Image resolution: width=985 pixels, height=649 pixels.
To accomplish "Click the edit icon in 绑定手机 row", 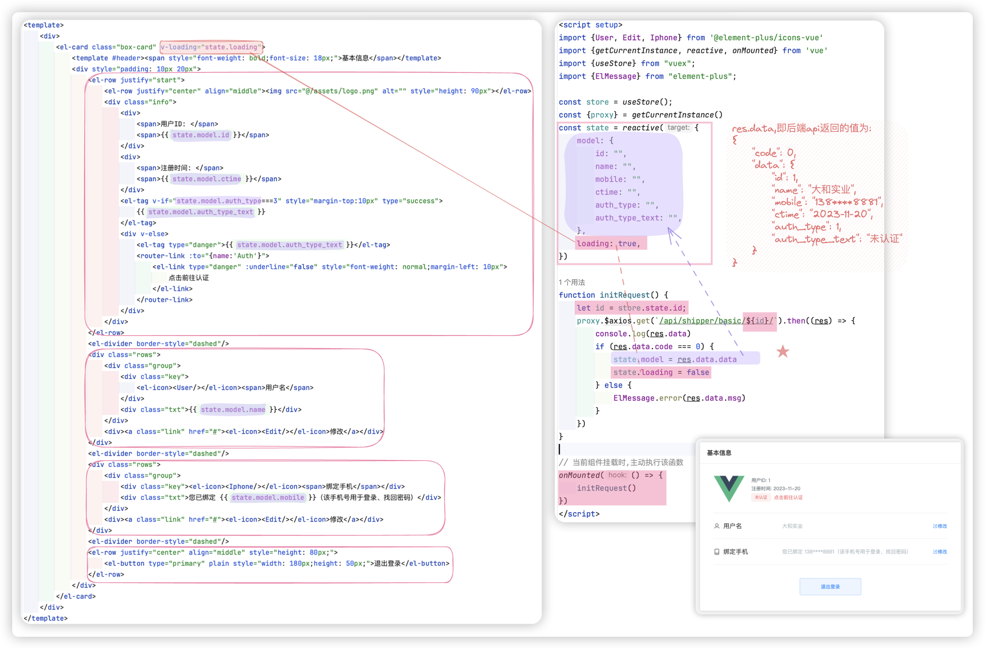I will [x=935, y=552].
